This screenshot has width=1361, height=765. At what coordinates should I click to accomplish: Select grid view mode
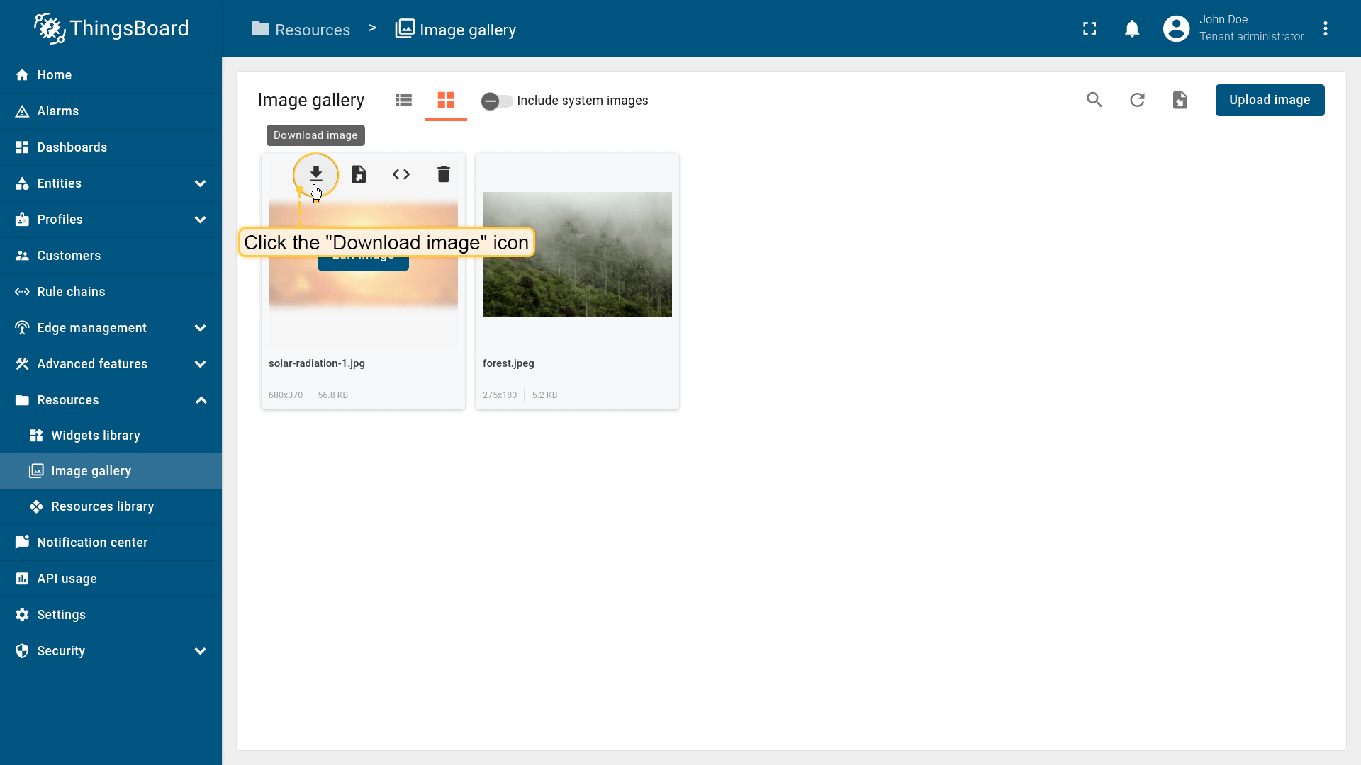click(x=445, y=100)
